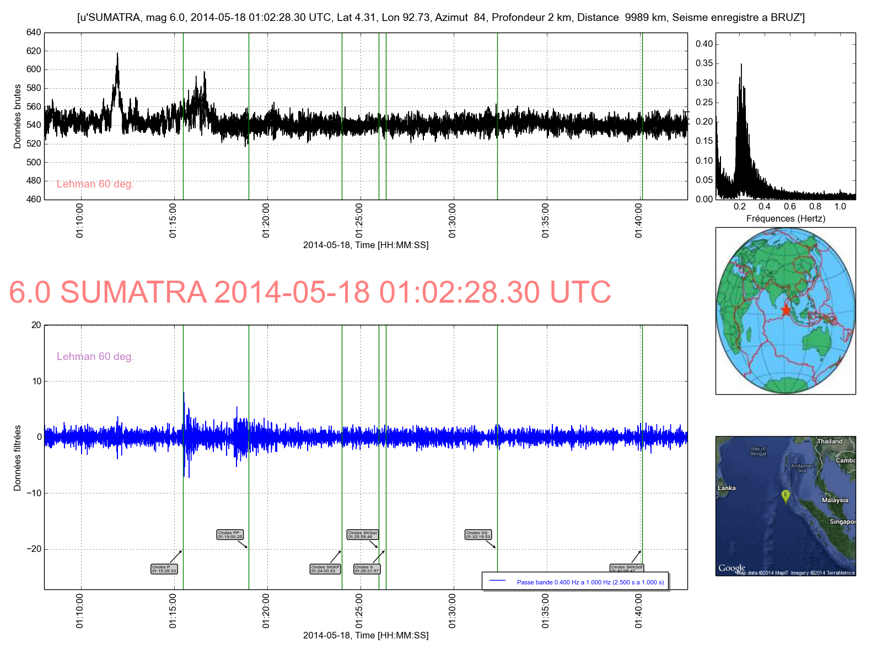882x655 pixels.
Task: Click the Fréquences (Hertz) axis label
Action: tap(786, 219)
